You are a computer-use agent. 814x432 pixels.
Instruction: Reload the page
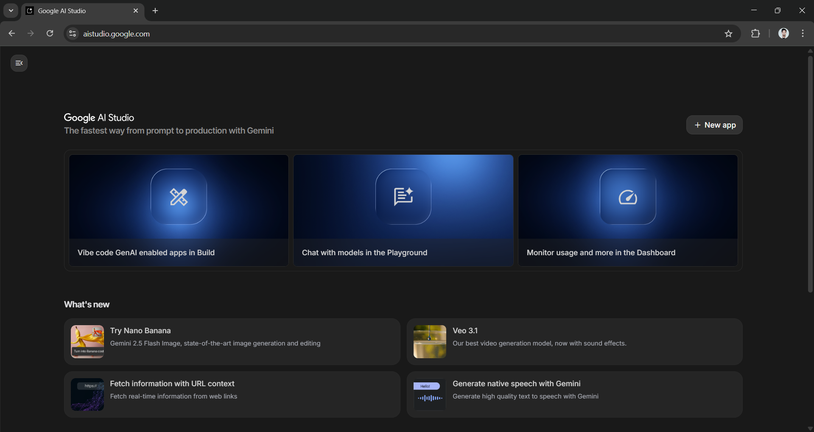coord(50,33)
